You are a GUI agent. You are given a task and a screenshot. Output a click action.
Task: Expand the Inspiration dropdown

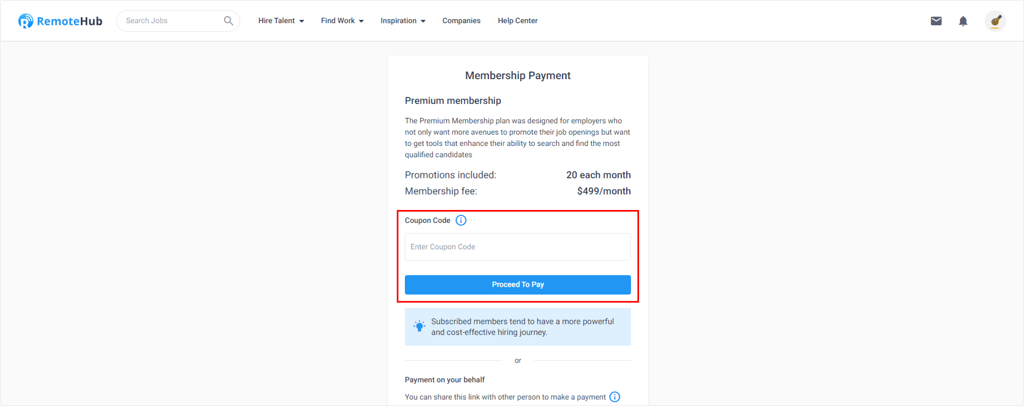coord(403,21)
